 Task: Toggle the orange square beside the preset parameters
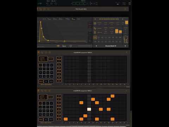pos(127,22)
